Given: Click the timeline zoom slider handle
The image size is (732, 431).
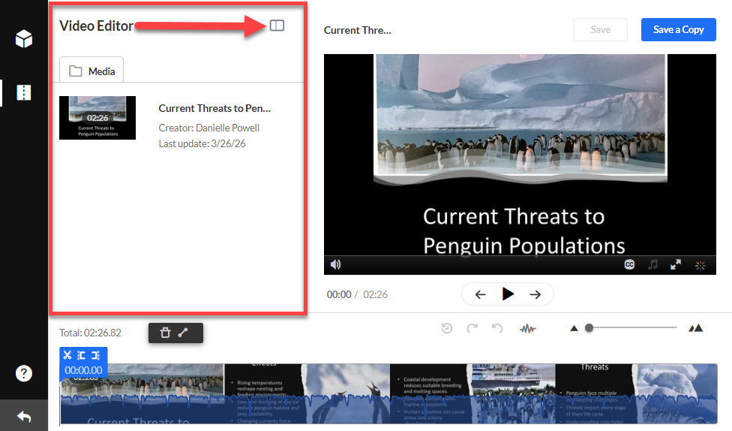Looking at the screenshot, I should click(x=589, y=328).
